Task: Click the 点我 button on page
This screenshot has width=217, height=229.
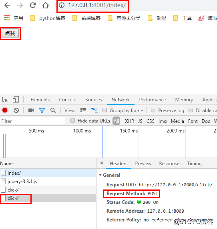Action: coord(10,33)
